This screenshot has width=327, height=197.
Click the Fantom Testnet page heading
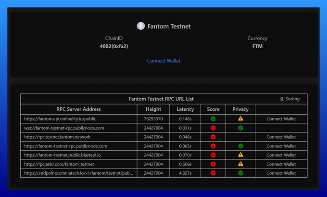click(x=169, y=26)
